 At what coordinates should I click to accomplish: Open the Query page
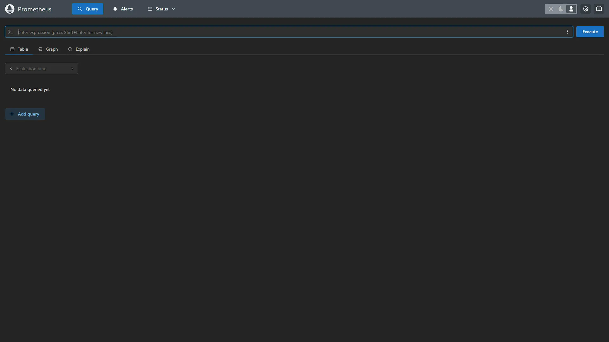point(88,9)
